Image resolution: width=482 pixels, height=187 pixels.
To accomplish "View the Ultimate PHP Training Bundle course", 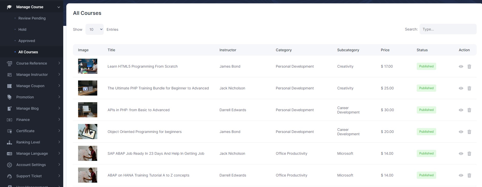I will pos(461,88).
